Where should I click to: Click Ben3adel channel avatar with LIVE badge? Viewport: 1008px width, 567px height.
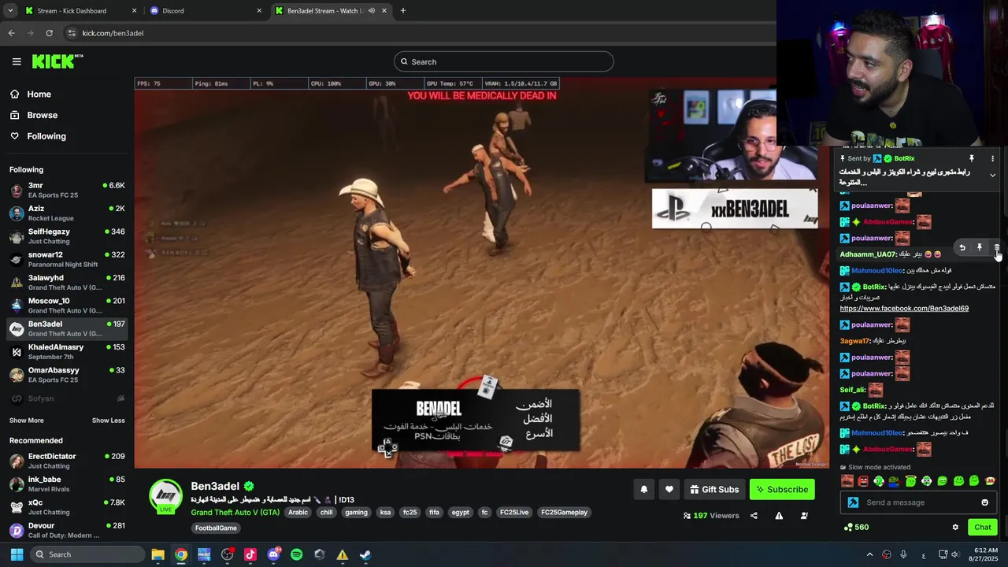pos(166,496)
